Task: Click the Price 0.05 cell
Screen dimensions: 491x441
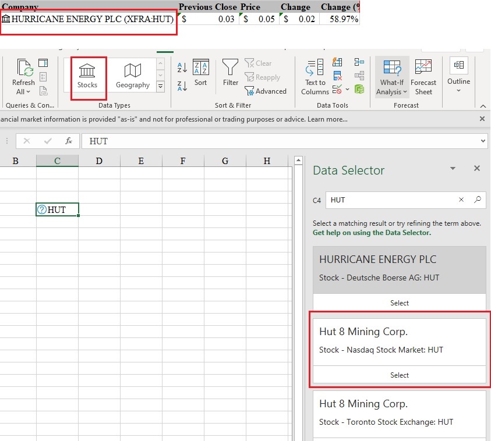Action: click(x=259, y=19)
